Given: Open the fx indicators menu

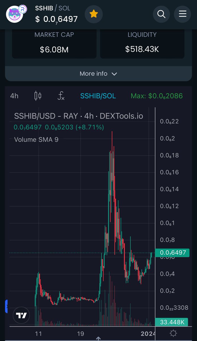Looking at the screenshot, I should [61, 96].
